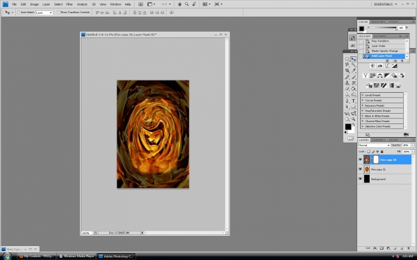Expand Curves Presets
The width and height of the screenshot is (417, 260).
362,101
